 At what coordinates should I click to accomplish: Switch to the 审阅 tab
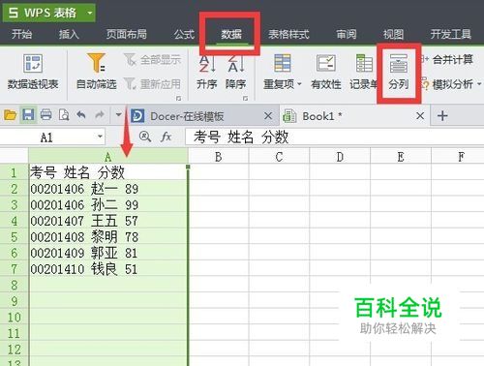point(347,34)
